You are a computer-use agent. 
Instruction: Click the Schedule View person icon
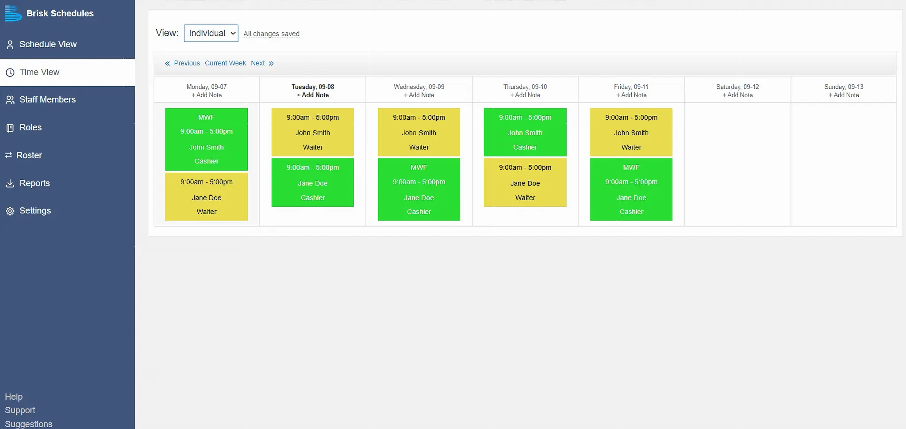click(10, 45)
